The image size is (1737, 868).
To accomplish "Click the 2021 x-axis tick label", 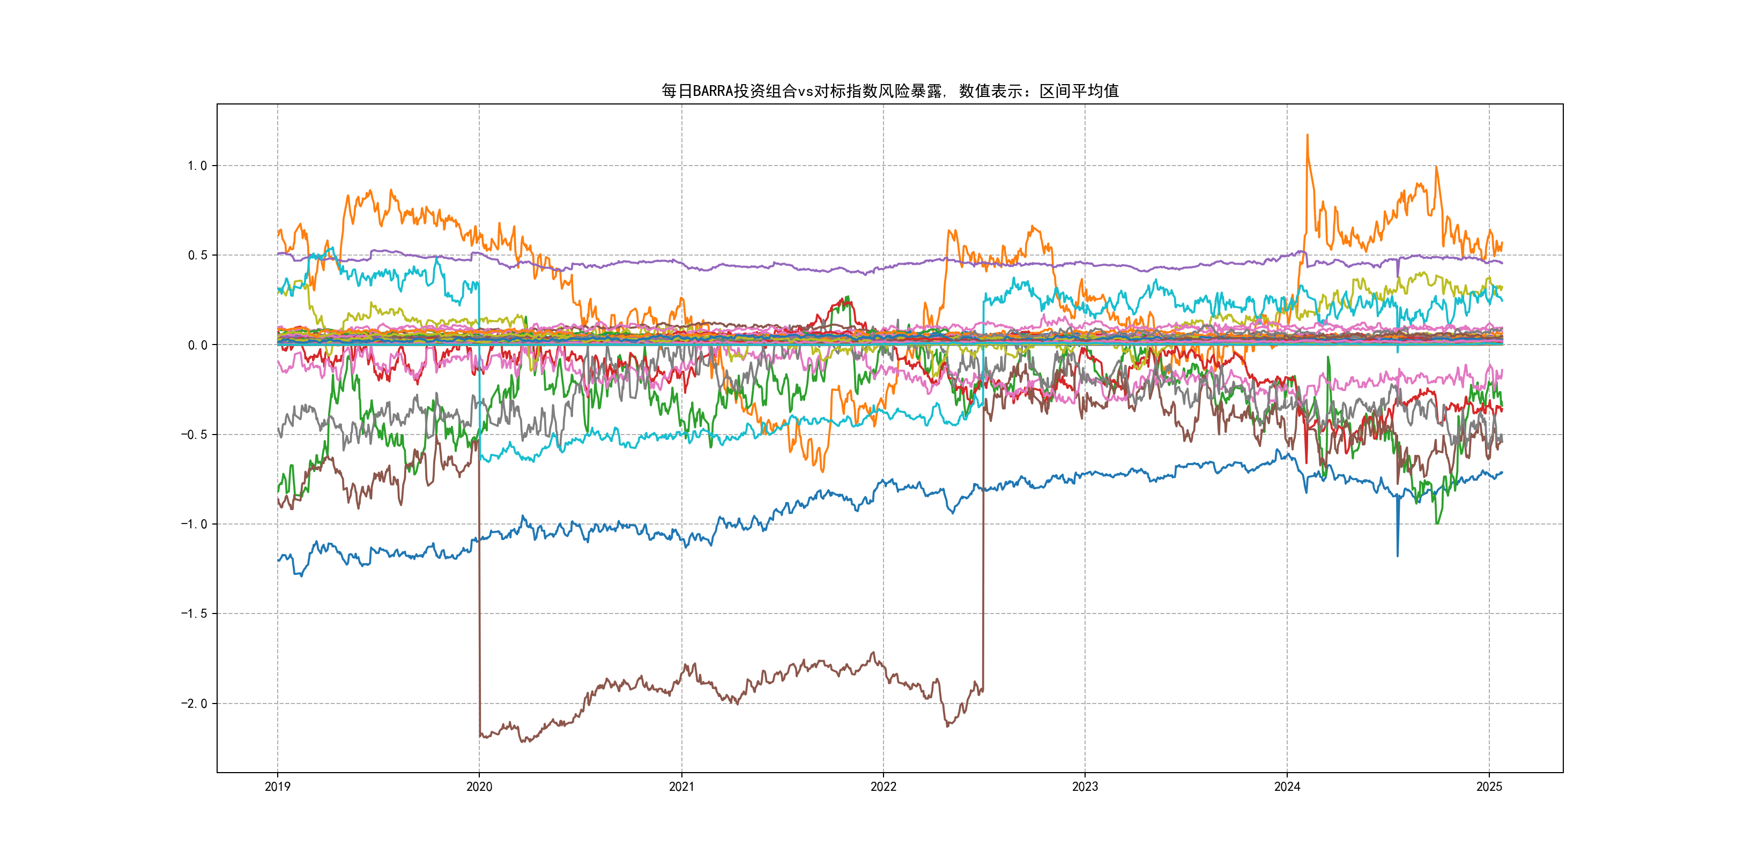I will coord(681,787).
